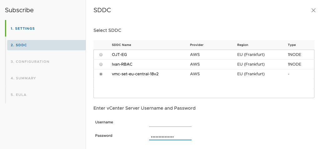Click the OJT-EG name in the table
The width and height of the screenshot is (321, 149).
tap(119, 55)
